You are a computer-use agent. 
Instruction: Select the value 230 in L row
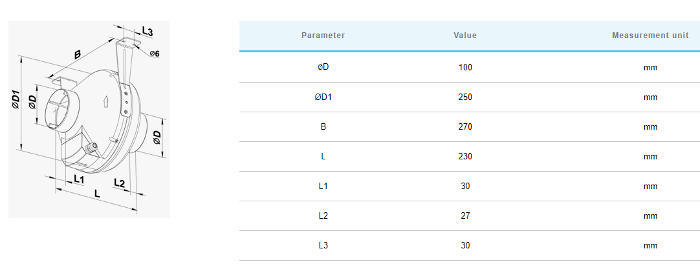click(465, 157)
